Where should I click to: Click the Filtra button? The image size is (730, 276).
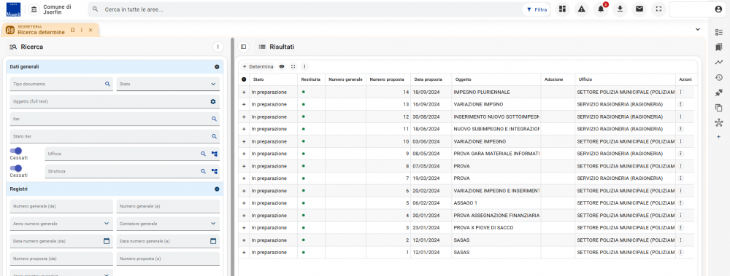(x=537, y=9)
